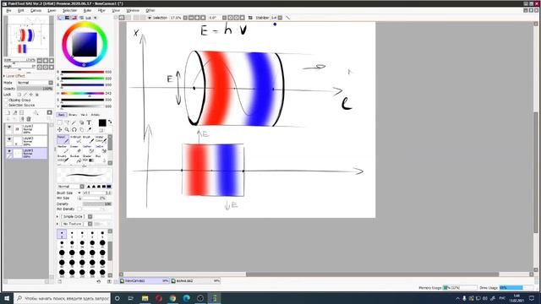The image size is (541, 304).
Task: Expand the No Texture section
Action: tap(57, 224)
